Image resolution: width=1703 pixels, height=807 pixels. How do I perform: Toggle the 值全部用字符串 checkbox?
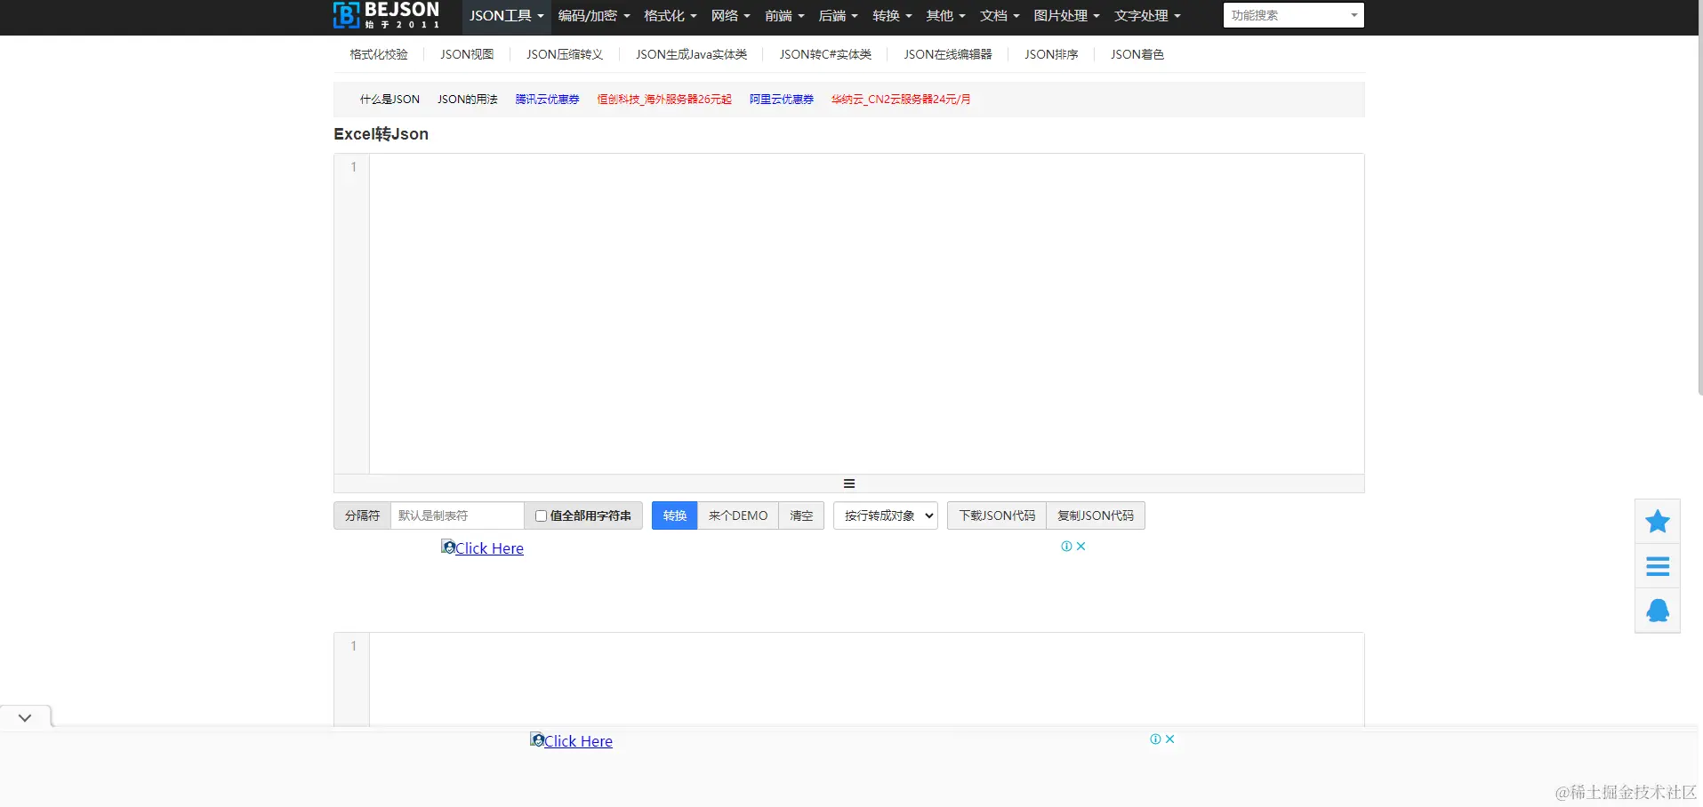(541, 516)
